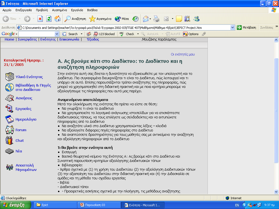Click the Εργασίες icon in sidebar

coord(9,109)
